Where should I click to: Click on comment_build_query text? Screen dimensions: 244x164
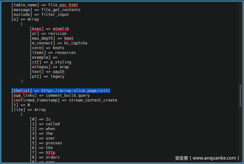(68, 95)
